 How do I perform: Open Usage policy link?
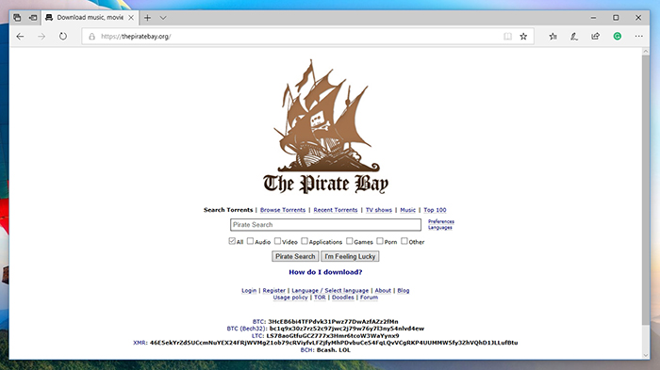pyautogui.click(x=290, y=298)
